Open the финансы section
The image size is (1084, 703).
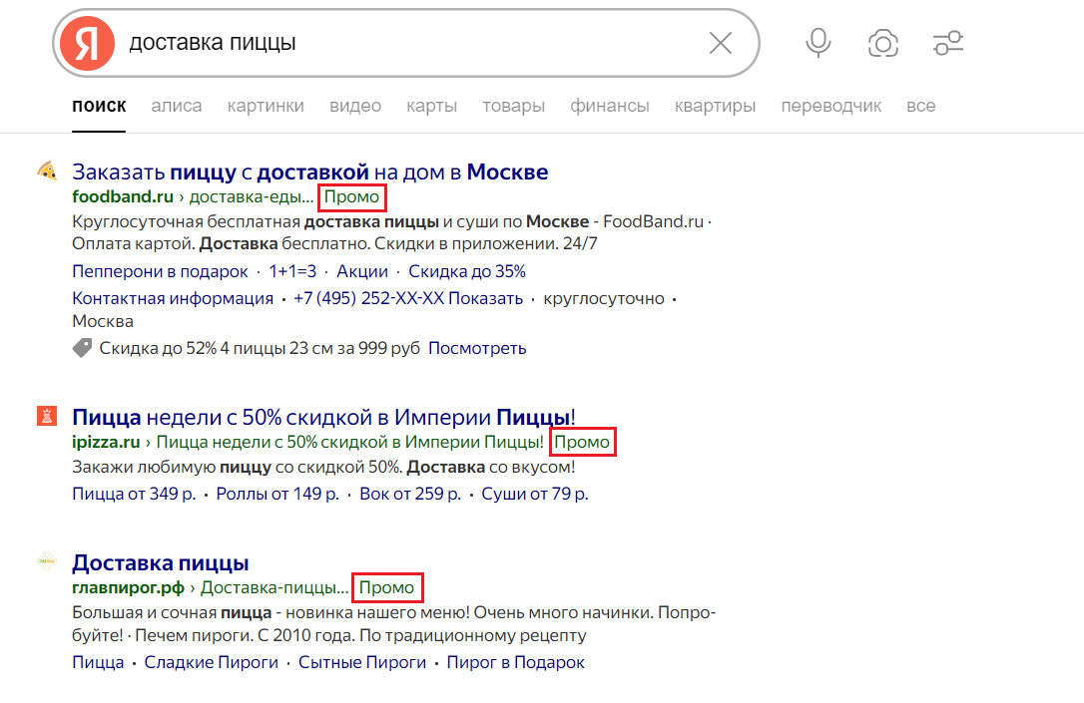[610, 105]
